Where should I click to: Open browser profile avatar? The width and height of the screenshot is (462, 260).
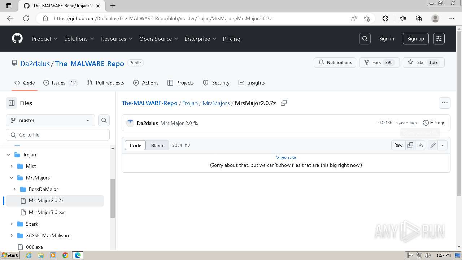point(435,18)
